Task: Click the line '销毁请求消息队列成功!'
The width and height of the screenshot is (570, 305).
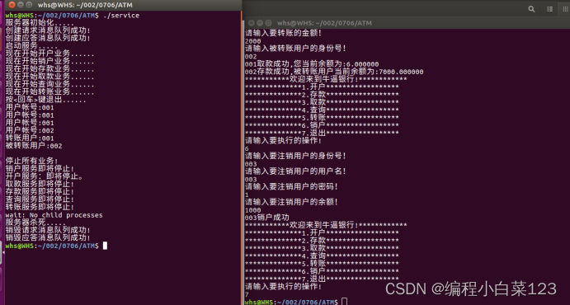Action: 48,230
